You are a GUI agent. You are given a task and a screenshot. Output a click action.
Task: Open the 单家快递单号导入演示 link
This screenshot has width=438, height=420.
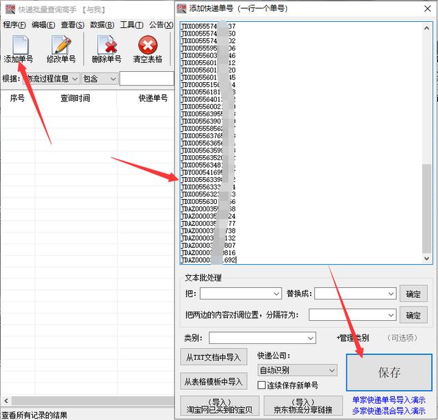pyautogui.click(x=389, y=400)
